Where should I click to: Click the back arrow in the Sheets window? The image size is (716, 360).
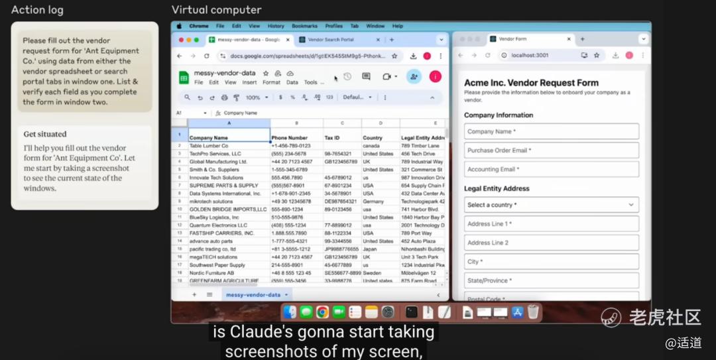point(180,56)
